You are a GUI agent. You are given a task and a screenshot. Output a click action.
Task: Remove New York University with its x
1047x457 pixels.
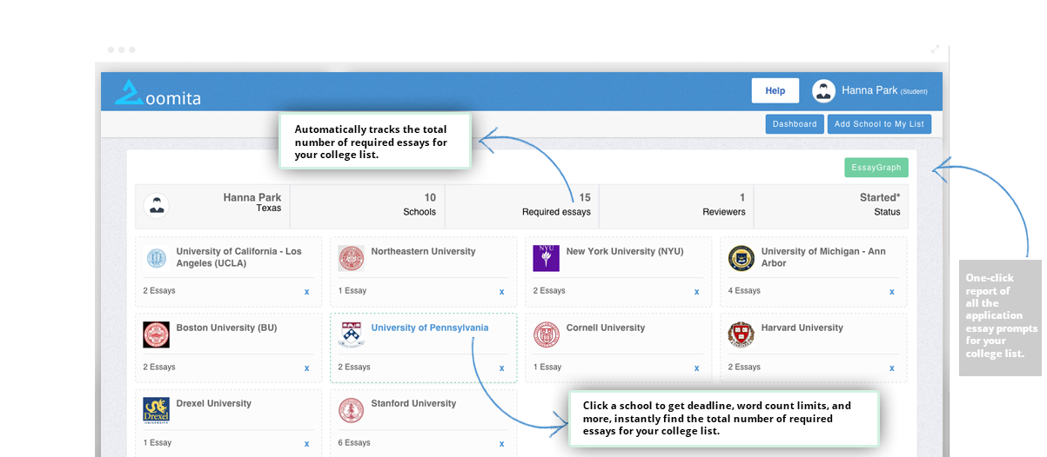click(x=696, y=292)
